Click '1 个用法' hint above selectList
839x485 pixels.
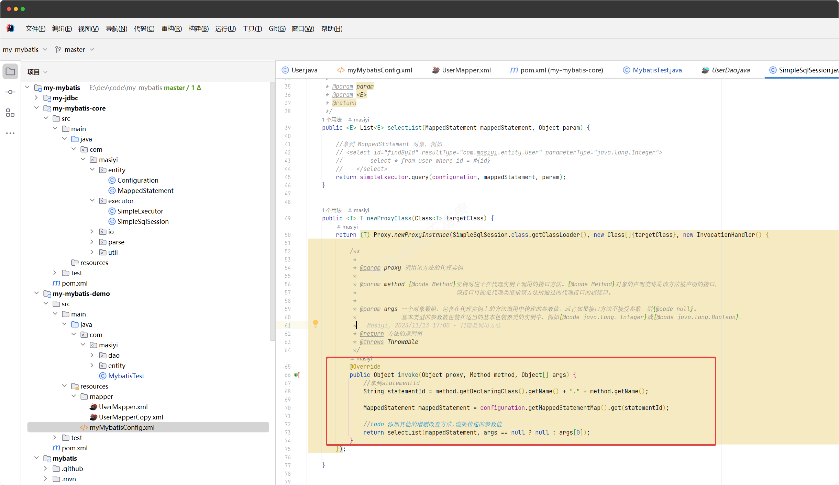point(332,119)
